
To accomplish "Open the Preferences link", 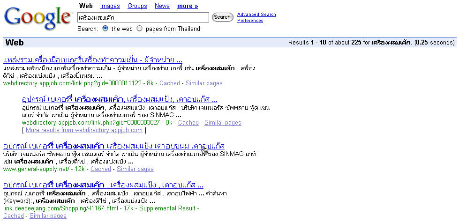I will [x=250, y=21].
